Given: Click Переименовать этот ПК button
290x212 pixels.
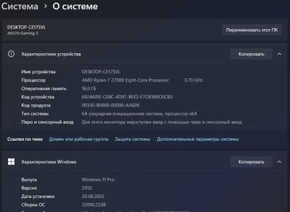Looking at the screenshot, I should pyautogui.click(x=252, y=30).
